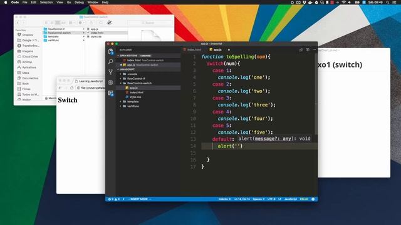Open the Debug menu in the menu bar
The image size is (401, 225).
(x=79, y=2)
